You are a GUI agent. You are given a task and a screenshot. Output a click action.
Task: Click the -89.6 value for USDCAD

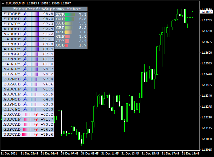tap(47, 134)
